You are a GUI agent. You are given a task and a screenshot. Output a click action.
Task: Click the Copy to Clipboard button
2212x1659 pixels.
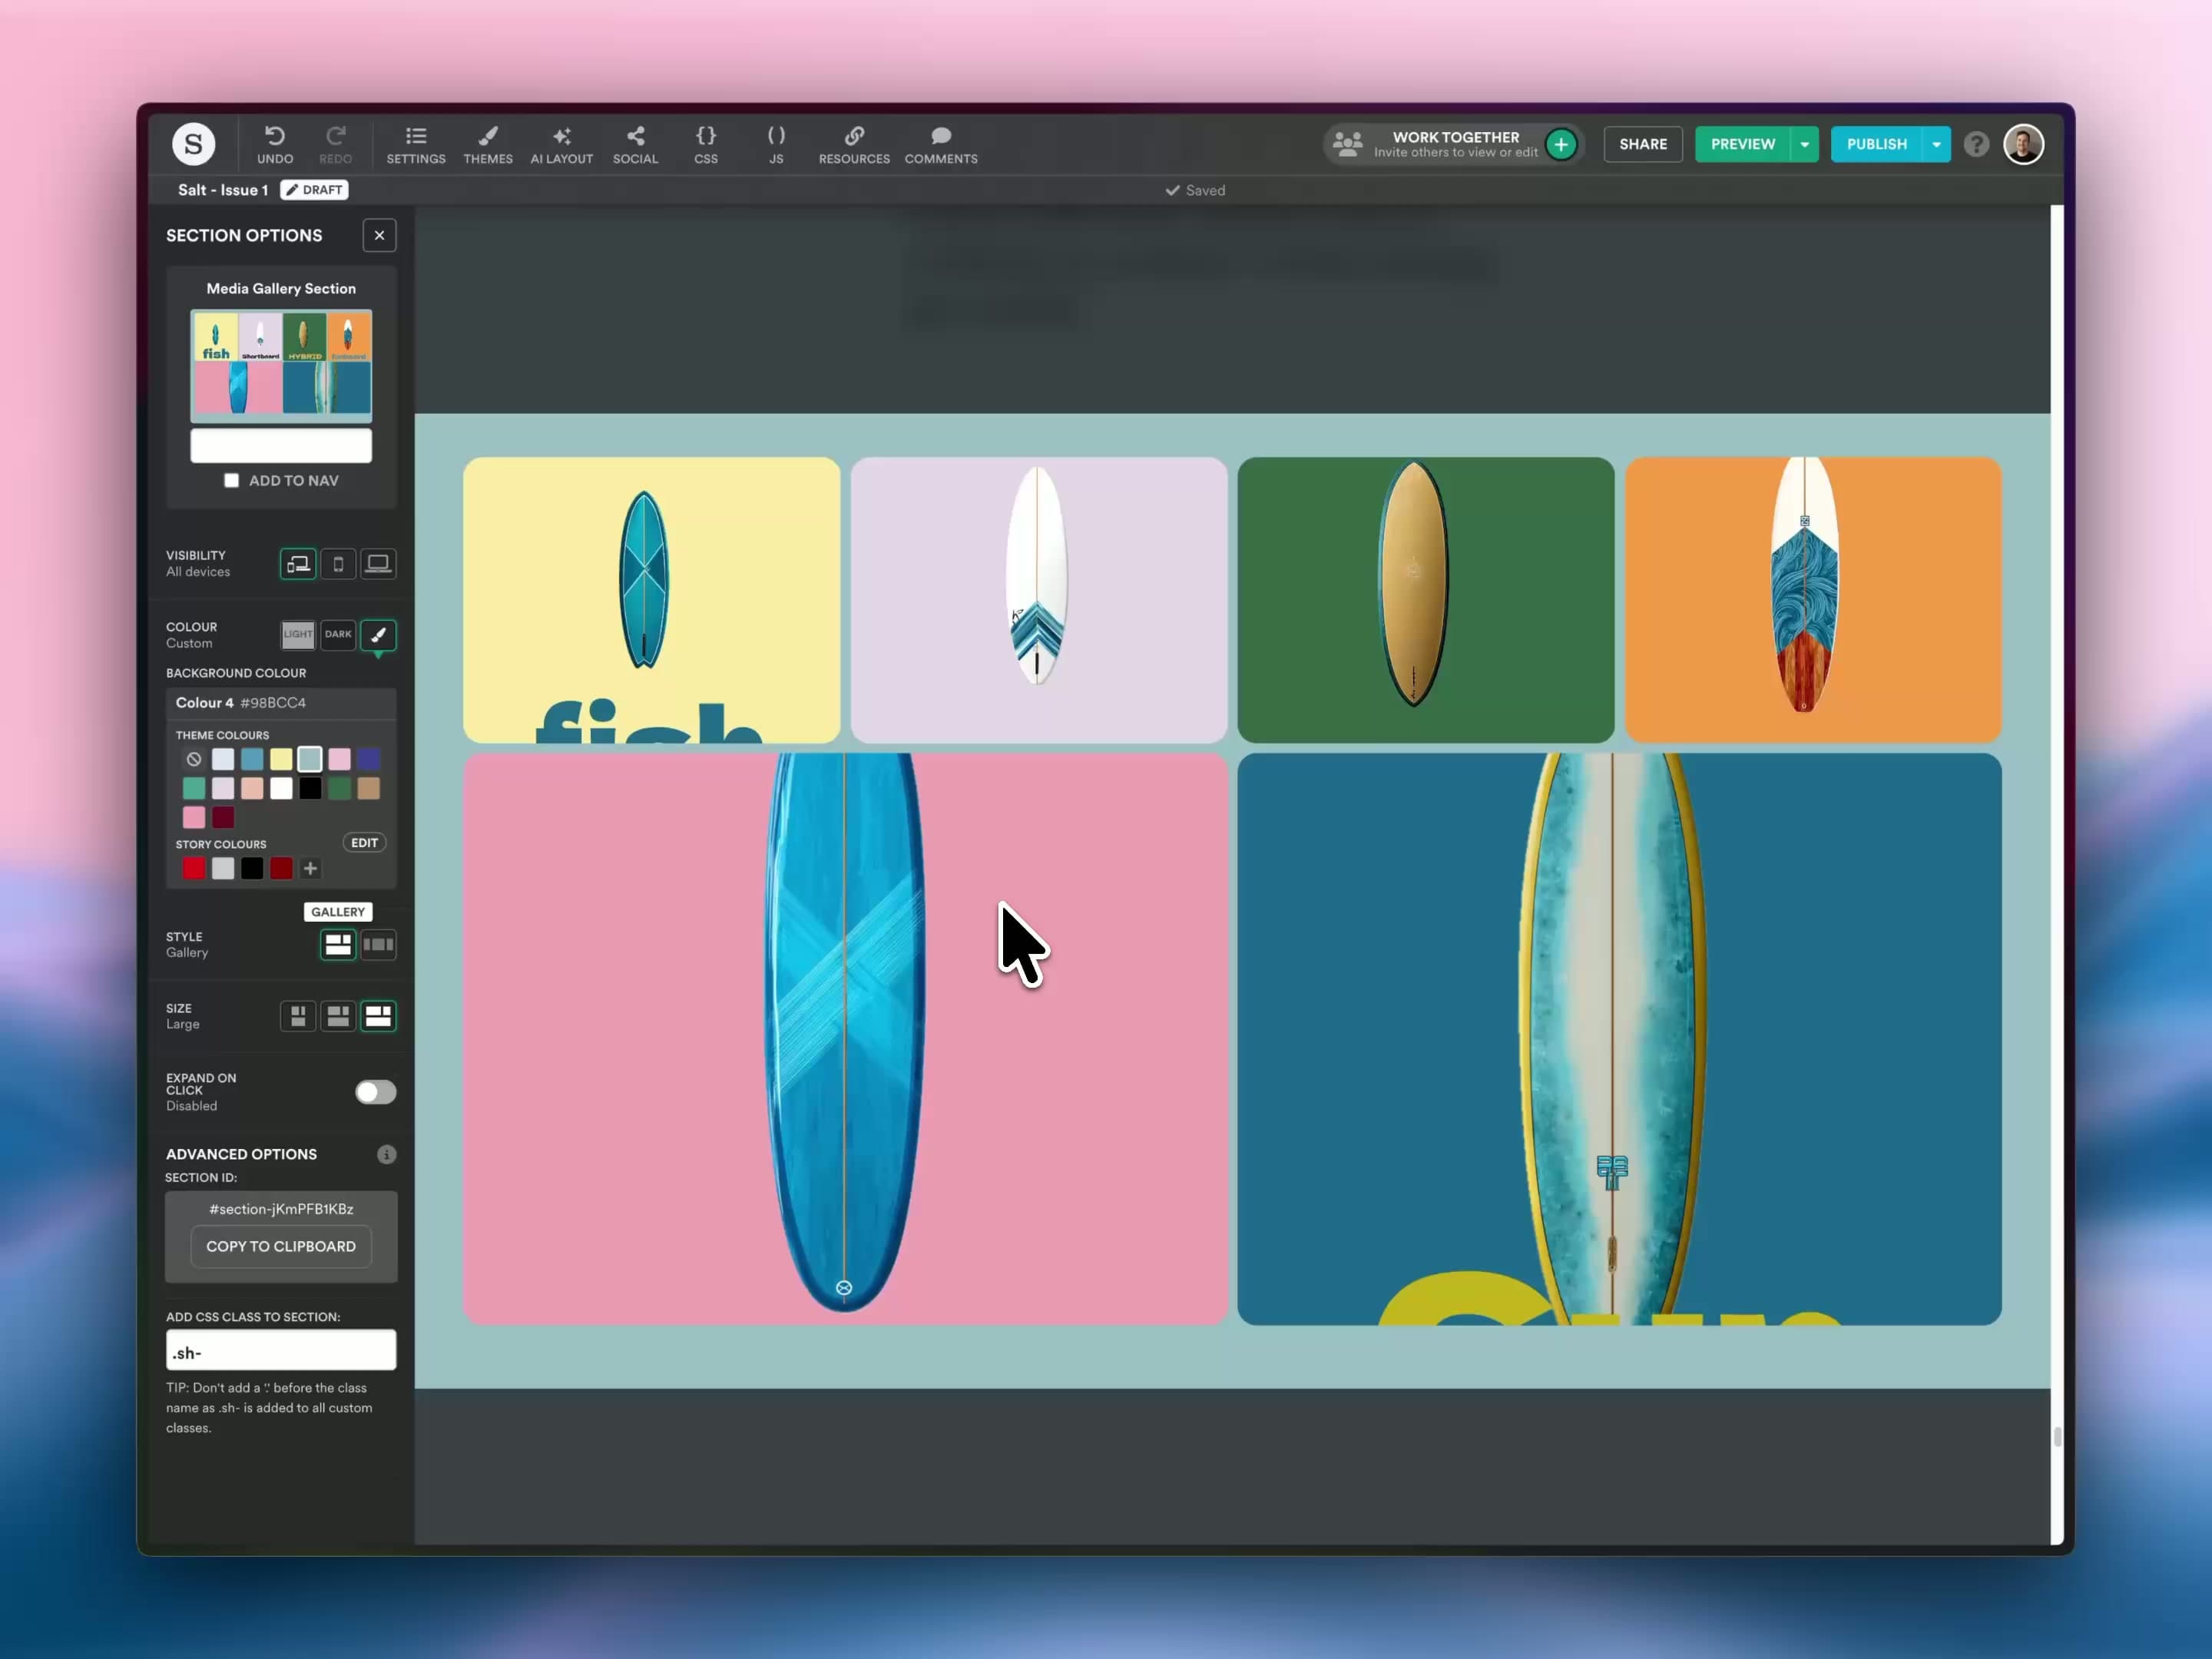coord(281,1246)
